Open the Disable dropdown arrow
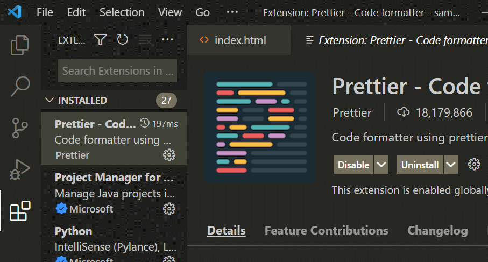Screen dimensions: 488x262 pyautogui.click(x=381, y=164)
